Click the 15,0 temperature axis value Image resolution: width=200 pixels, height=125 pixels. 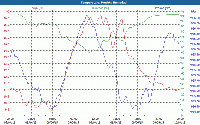6,38
